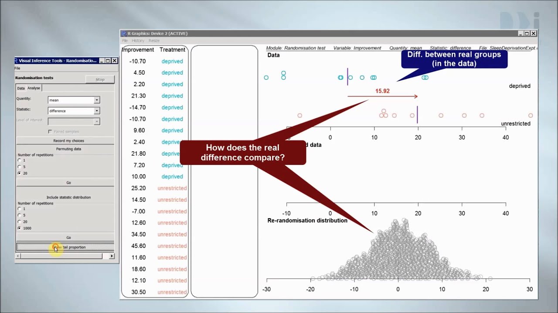
Task: Close the R Graphics window
Action: (534, 33)
